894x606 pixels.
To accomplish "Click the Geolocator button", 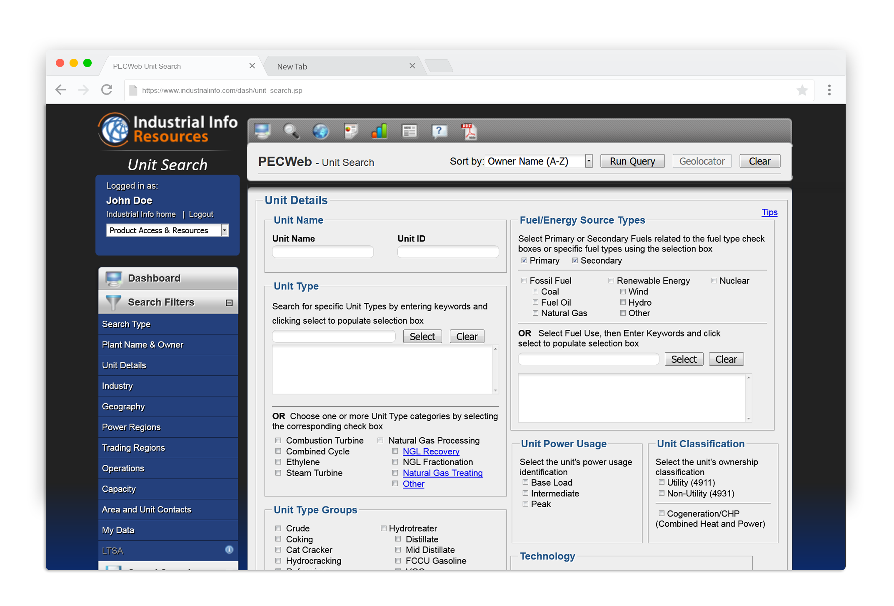I will coord(702,161).
